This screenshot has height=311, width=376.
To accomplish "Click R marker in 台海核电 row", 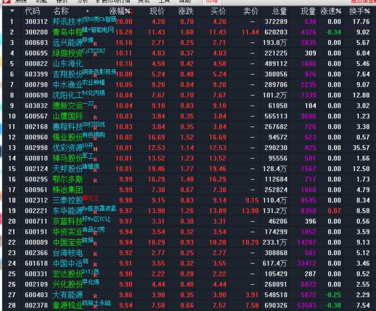I will 95,254.
